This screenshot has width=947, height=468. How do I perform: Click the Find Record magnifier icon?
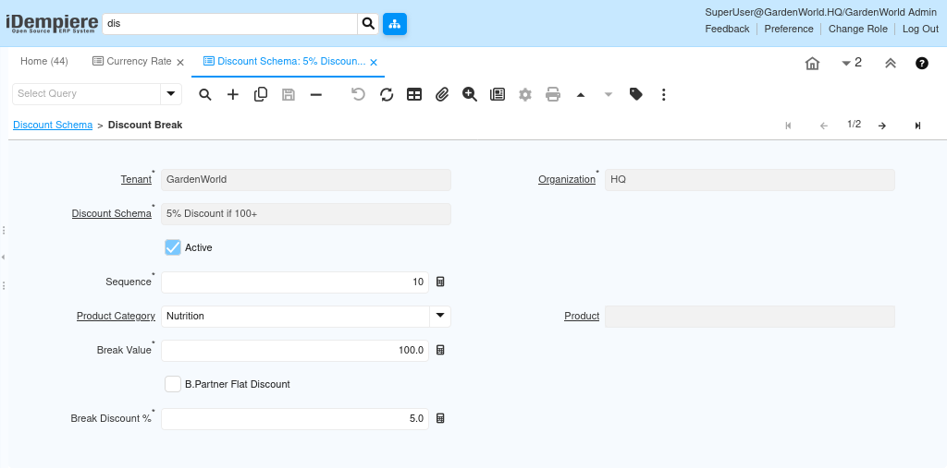(x=205, y=94)
